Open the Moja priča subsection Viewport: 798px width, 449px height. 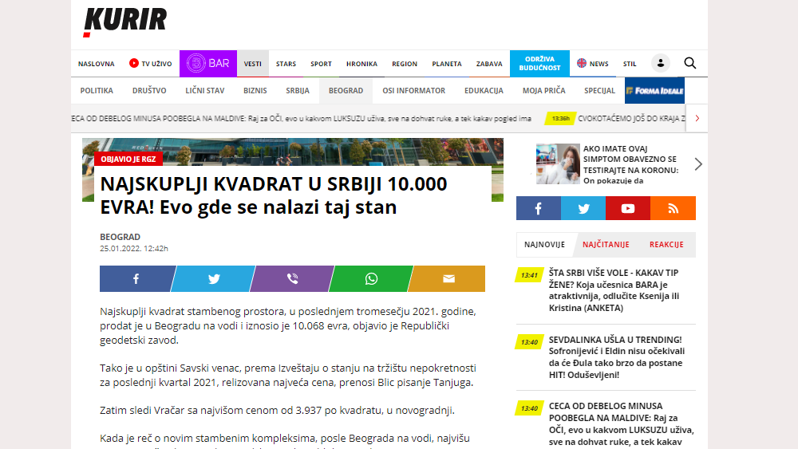[543, 90]
